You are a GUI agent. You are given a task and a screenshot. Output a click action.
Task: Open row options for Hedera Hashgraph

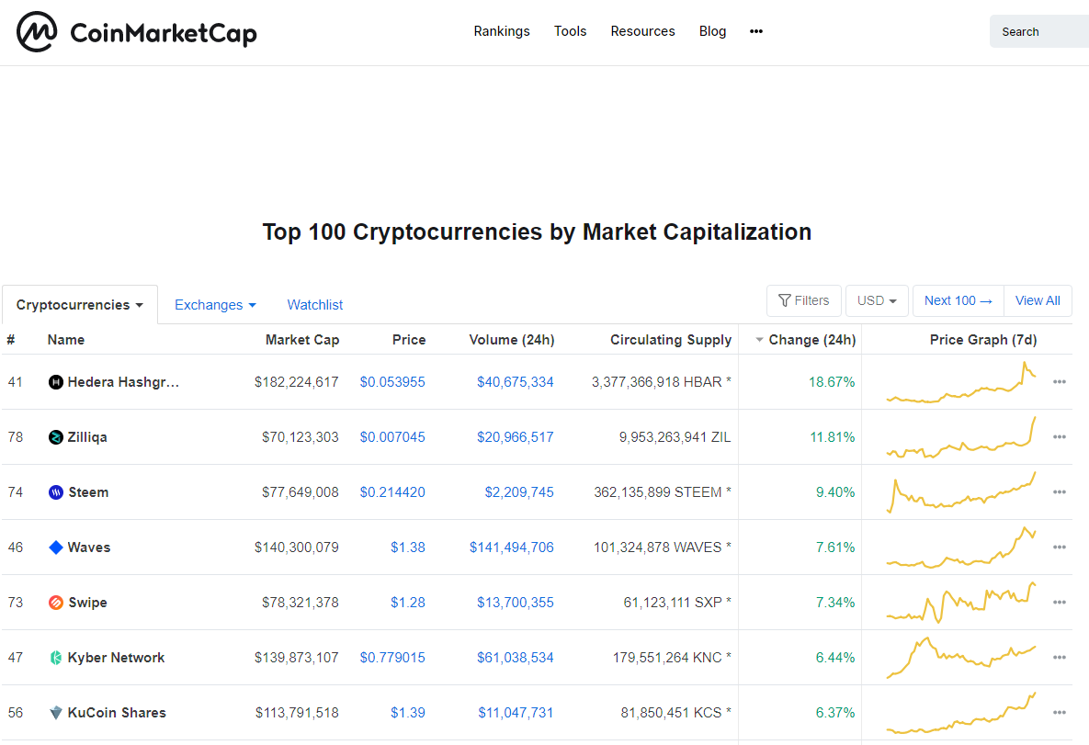(x=1060, y=382)
